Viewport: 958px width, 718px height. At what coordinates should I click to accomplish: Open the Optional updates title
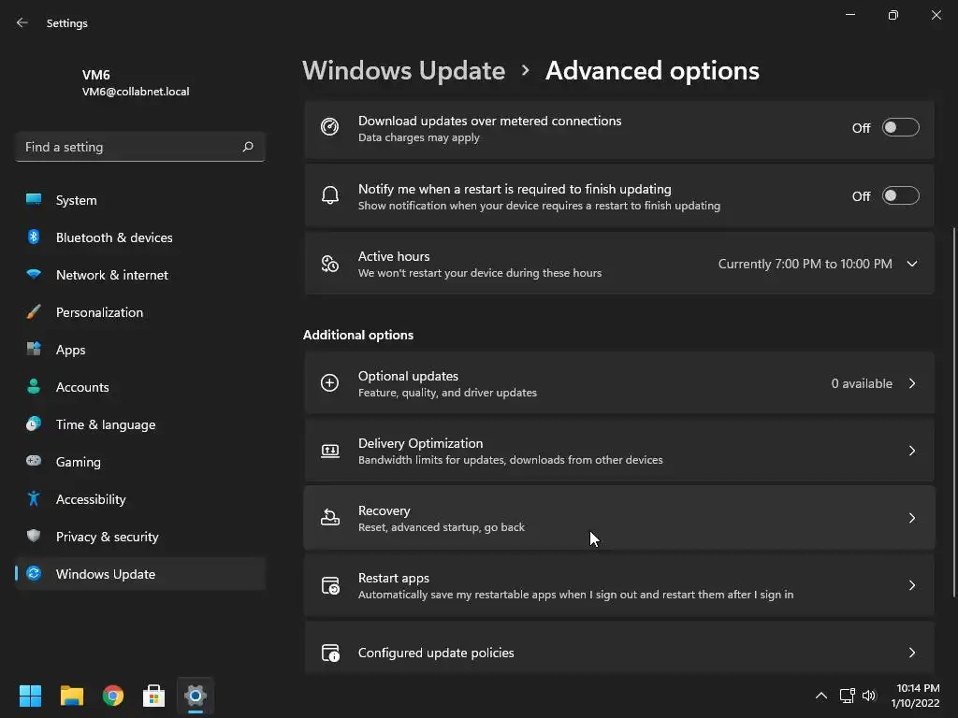pos(408,376)
